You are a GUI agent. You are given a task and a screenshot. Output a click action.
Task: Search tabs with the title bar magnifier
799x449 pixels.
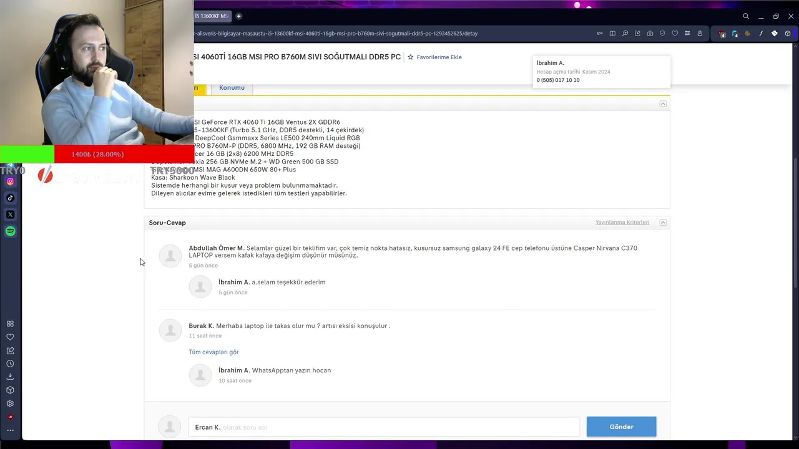tap(746, 16)
